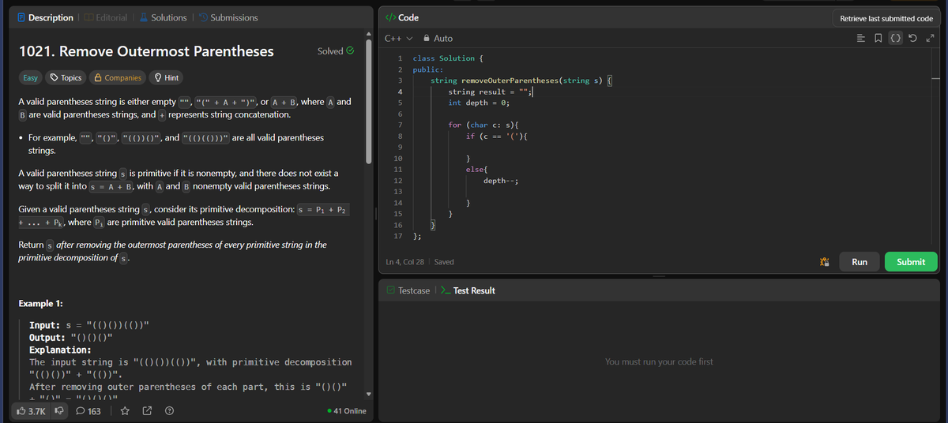
Task: Reset code with the undo arrow icon
Action: tap(913, 38)
